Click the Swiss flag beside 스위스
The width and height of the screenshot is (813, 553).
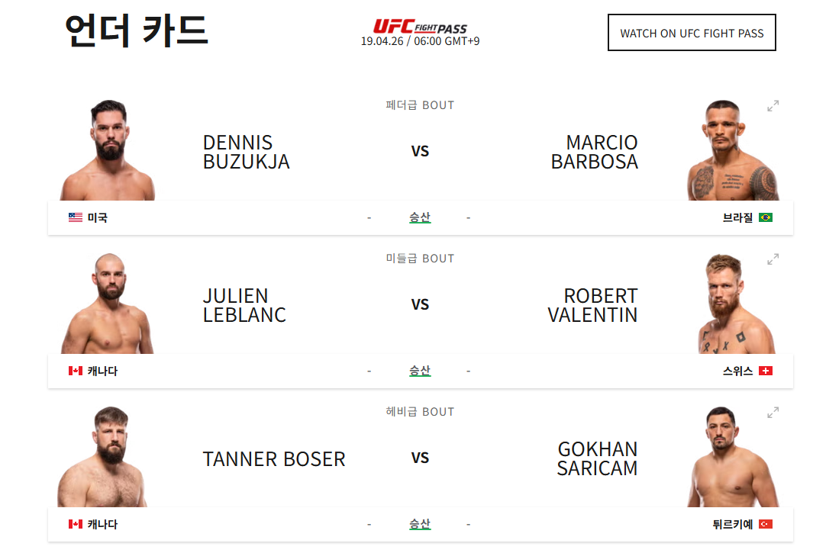point(767,371)
